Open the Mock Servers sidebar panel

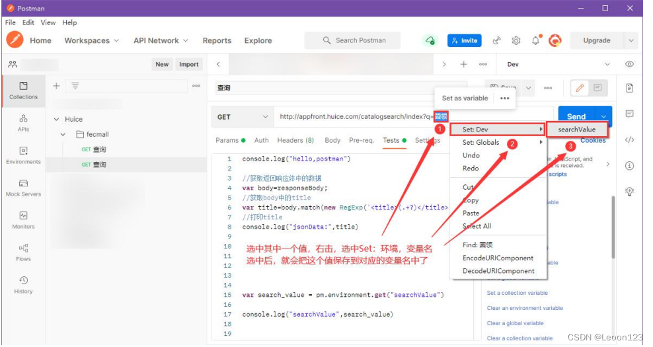coord(23,188)
